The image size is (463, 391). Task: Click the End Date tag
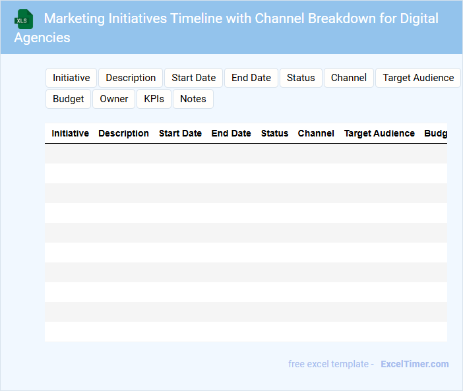251,78
